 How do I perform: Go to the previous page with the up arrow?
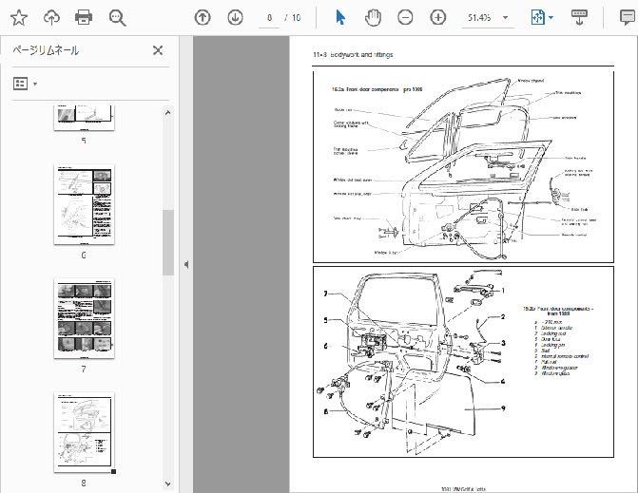[203, 17]
